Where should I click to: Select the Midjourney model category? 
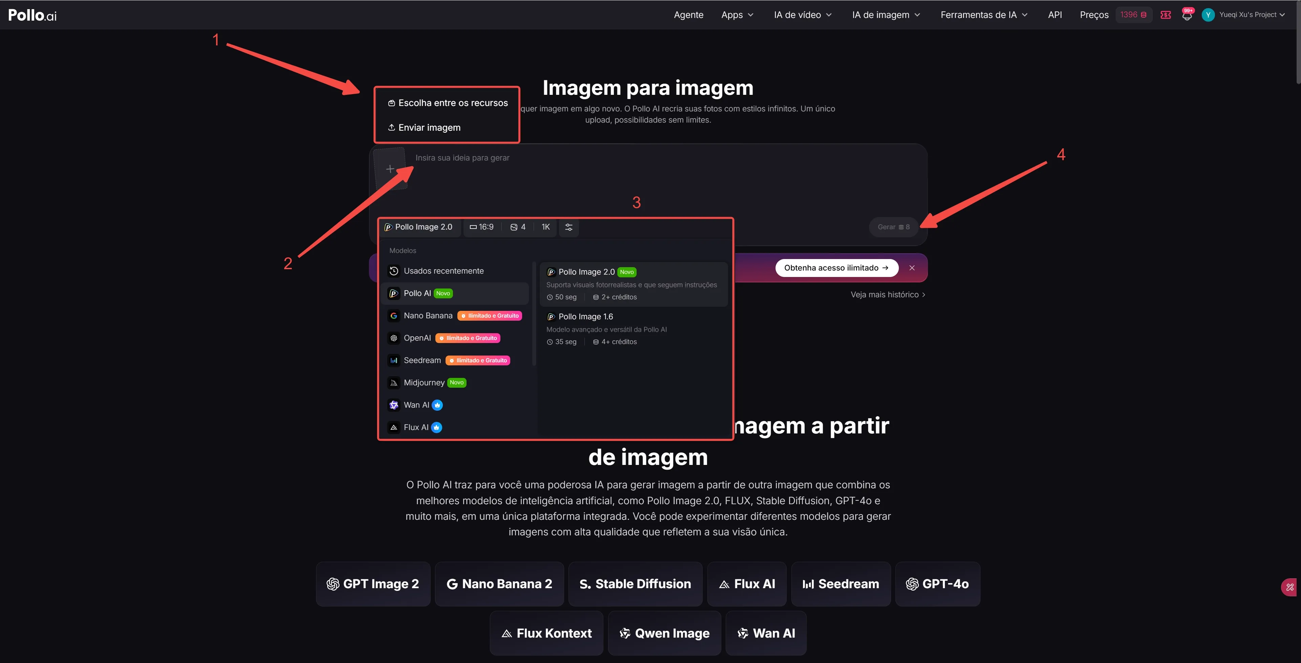click(x=456, y=383)
